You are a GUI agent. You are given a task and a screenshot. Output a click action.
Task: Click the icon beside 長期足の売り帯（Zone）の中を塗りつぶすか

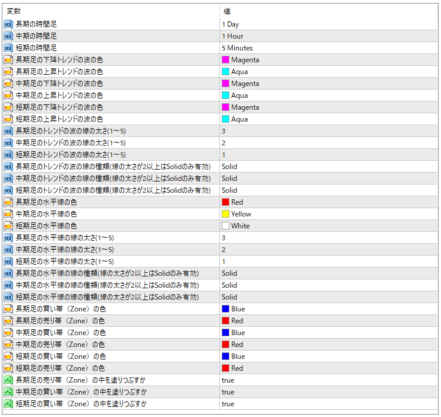point(8,380)
